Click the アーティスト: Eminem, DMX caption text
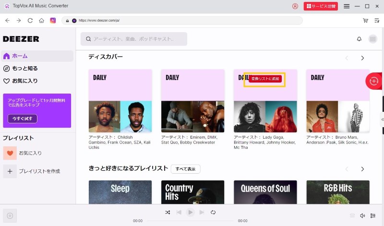384x226 pixels. (189, 140)
